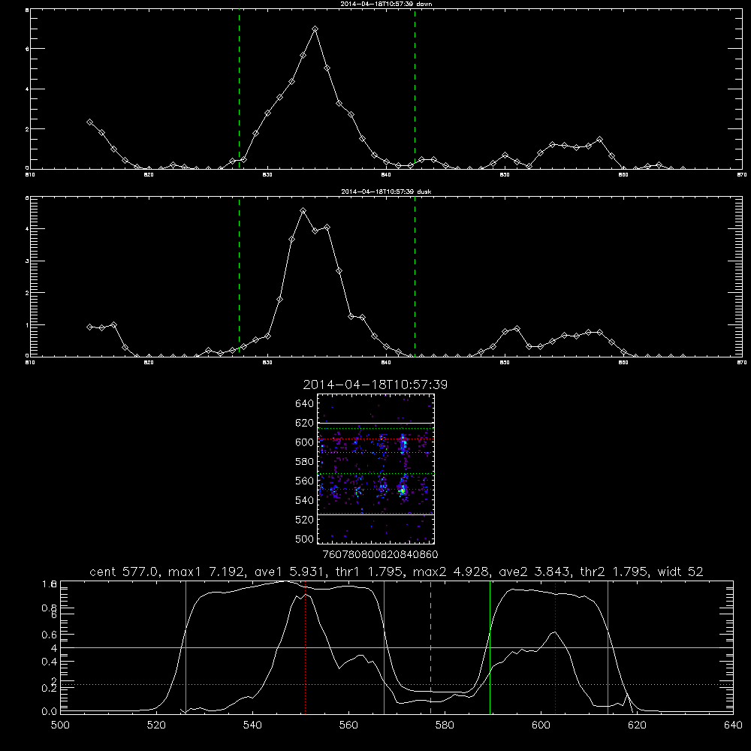
Task: Click x-axis label 500 on the bottom plot
Action: 60,725
